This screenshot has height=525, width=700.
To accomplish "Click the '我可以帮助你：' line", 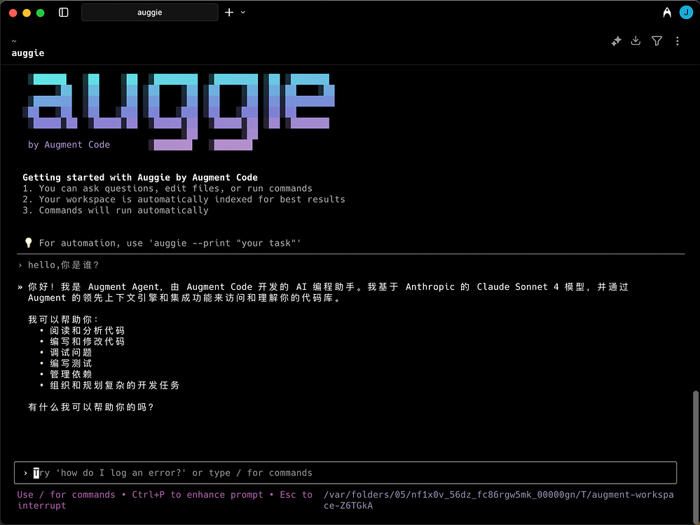I will click(x=64, y=319).
